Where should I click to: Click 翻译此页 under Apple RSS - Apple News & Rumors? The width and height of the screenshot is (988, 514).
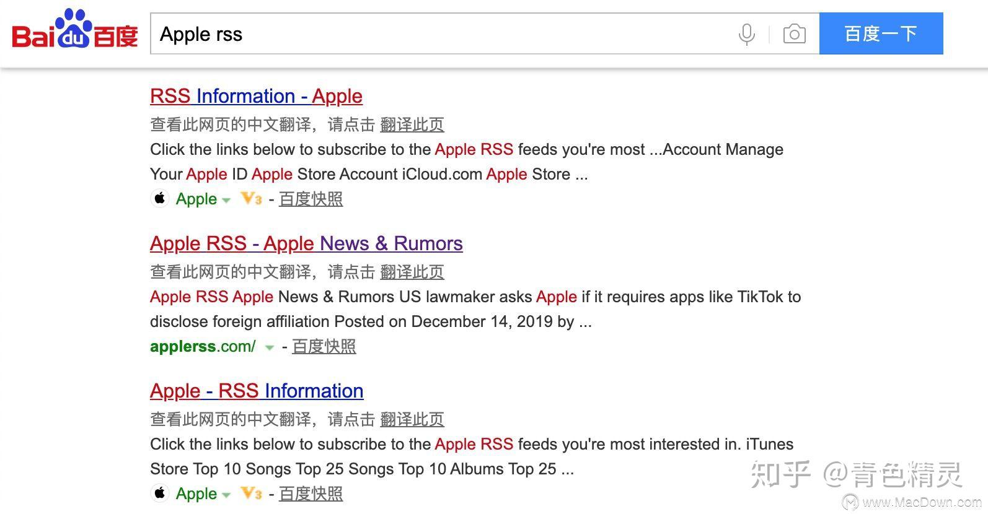coord(412,271)
